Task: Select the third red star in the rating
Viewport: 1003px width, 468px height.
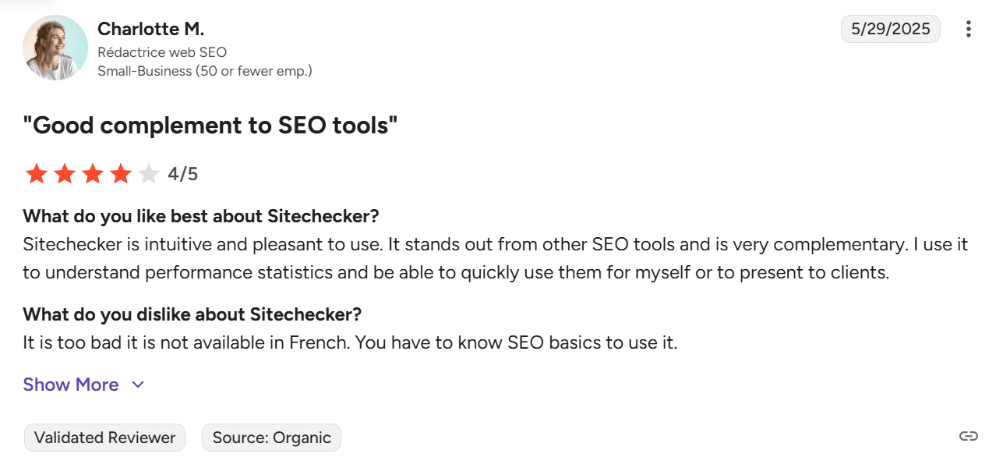Action: [x=93, y=173]
